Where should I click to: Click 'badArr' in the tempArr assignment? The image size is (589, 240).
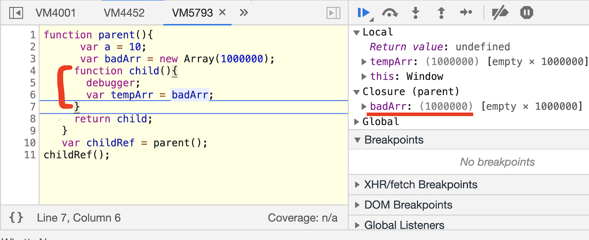[x=190, y=95]
